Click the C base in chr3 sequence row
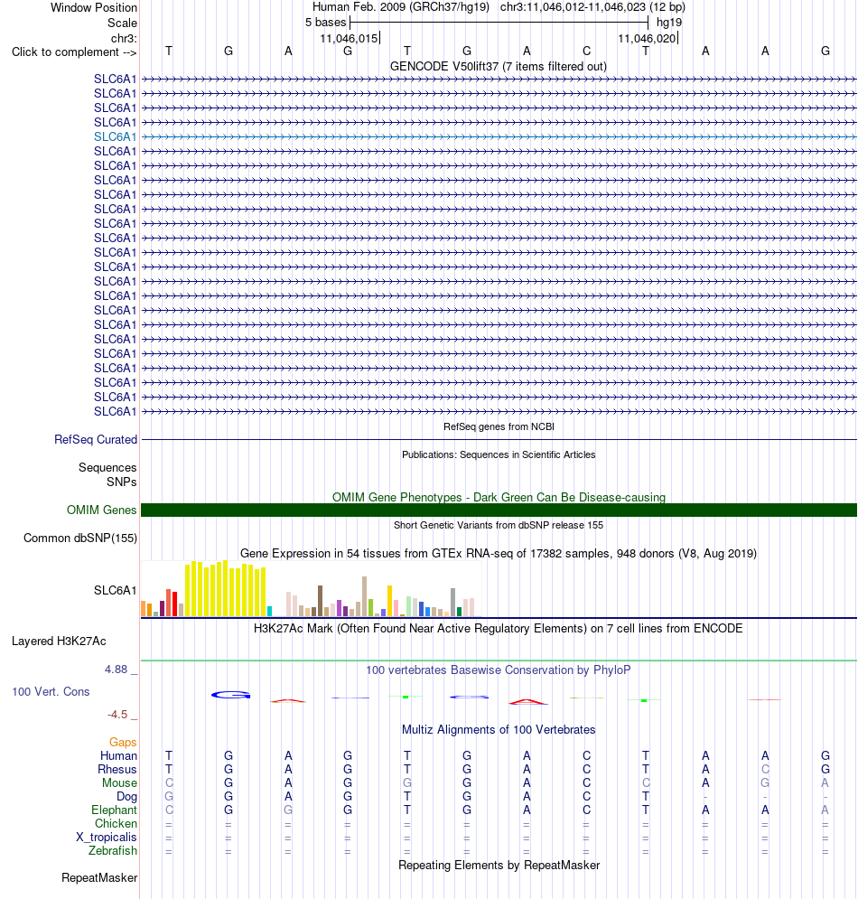Image resolution: width=858 pixels, height=899 pixels. click(x=586, y=51)
